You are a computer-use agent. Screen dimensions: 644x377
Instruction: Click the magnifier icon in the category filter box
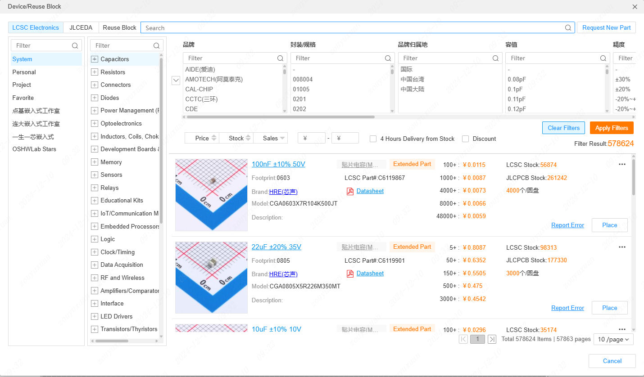[156, 45]
